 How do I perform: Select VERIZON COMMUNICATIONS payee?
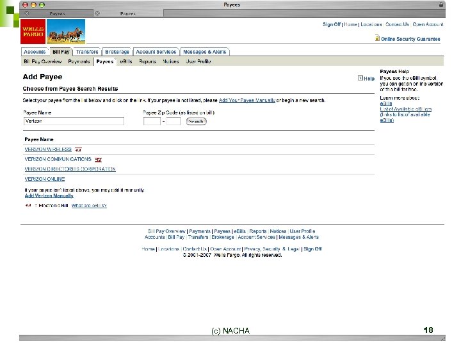click(58, 159)
